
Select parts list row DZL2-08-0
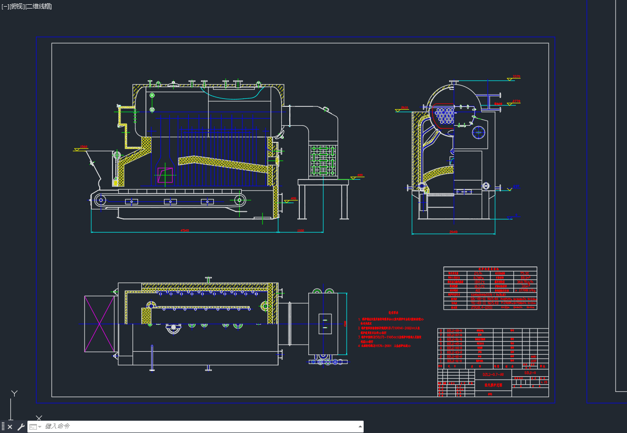pos(493,330)
